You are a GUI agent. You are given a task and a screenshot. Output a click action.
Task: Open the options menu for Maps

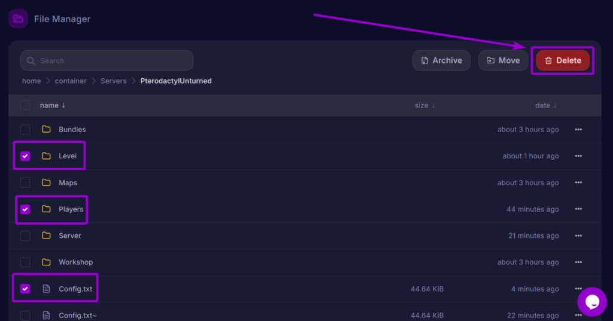pos(578,183)
